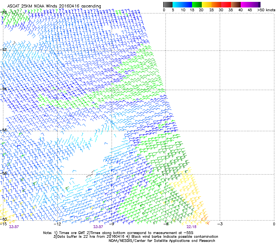The height and width of the screenshot is (243, 277).
Task: Click the magenta 40-45 knots color bar segment
Action: click(246, 4)
